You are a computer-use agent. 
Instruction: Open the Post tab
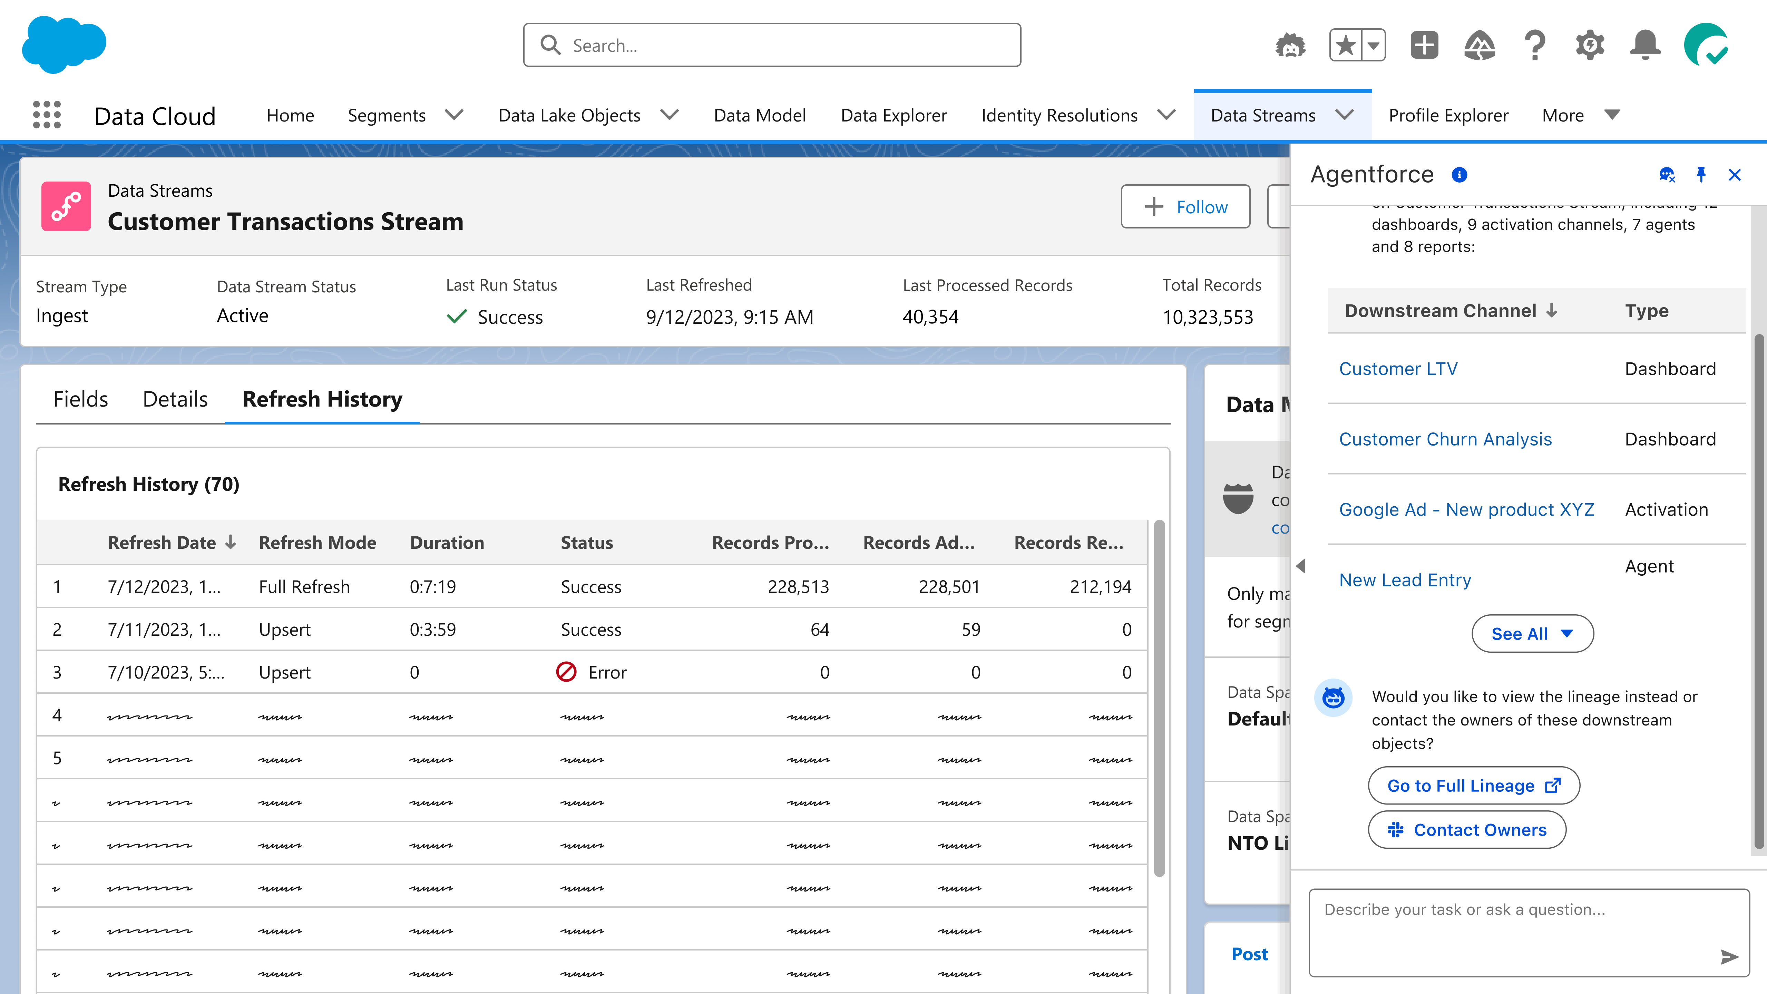[x=1249, y=954]
